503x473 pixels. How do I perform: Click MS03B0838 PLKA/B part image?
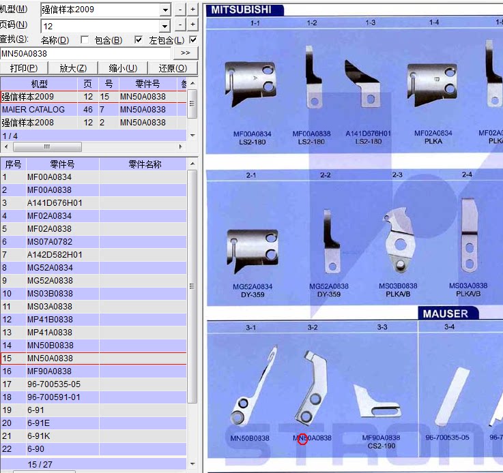click(400, 240)
